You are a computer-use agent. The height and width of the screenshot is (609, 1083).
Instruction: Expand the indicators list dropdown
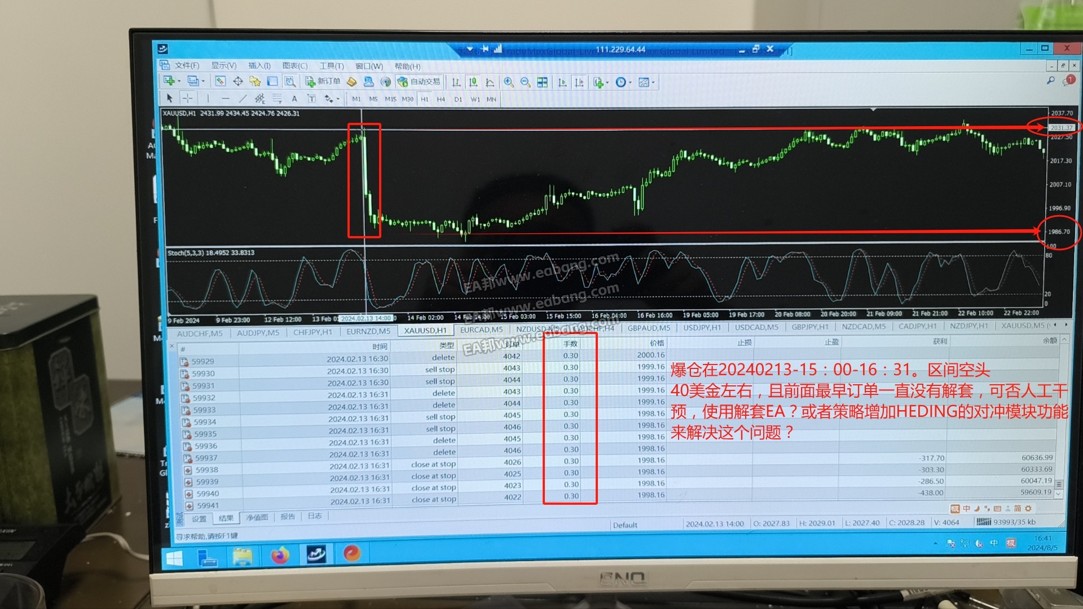click(x=607, y=83)
